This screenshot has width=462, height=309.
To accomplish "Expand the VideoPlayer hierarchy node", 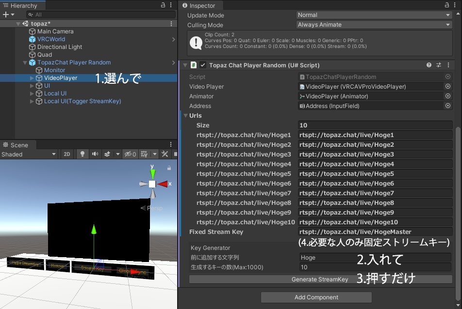I will point(32,78).
